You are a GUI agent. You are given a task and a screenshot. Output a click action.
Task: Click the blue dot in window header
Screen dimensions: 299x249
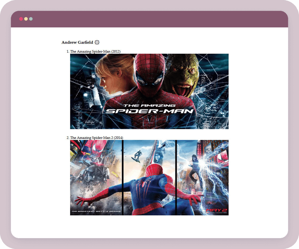coord(31,19)
